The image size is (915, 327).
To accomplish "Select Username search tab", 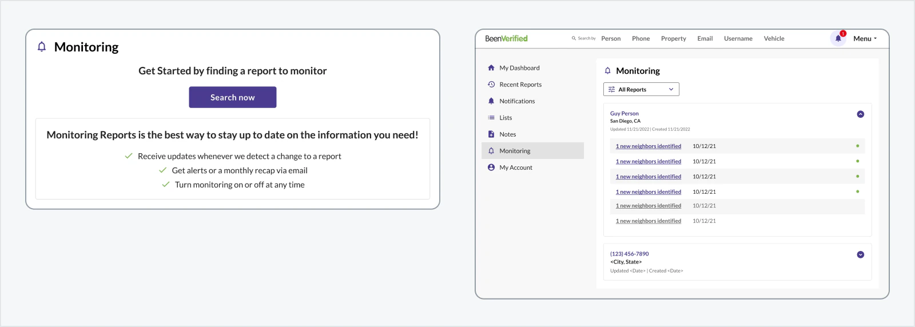I will tap(738, 38).
